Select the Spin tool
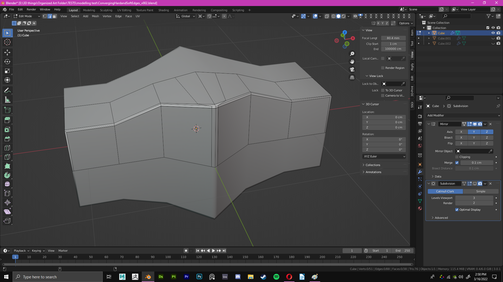The height and width of the screenshot is (282, 503). (x=7, y=175)
